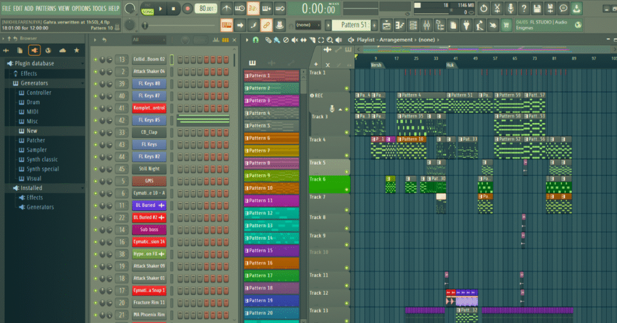
Task: Open playlist menu arrow next to magnet
Action: [247, 40]
